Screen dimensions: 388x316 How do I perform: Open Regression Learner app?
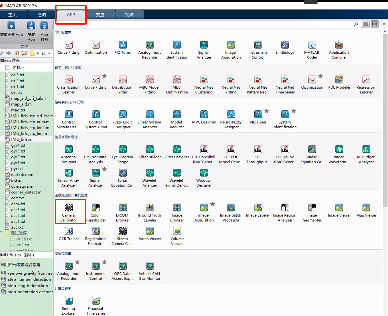(366, 84)
